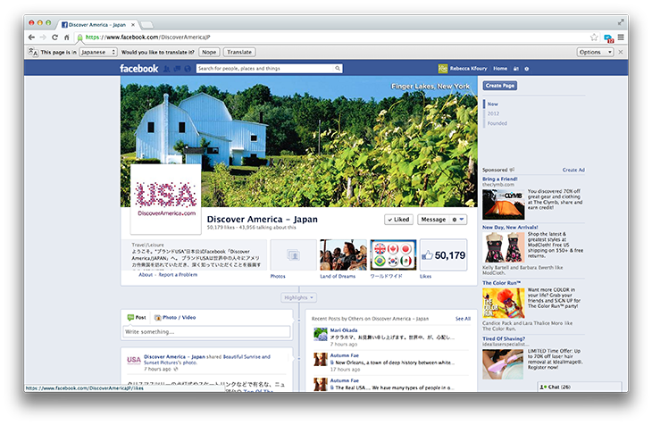Reload the page with the refresh icon
Viewport: 652px width, 425px height.
pyautogui.click(x=54, y=37)
